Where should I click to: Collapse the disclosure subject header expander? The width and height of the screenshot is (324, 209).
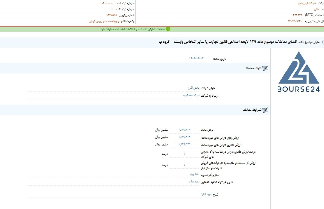322,42
